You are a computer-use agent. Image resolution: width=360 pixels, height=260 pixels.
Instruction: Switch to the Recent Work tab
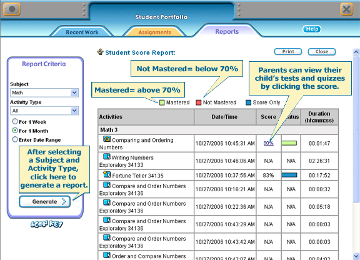pos(82,32)
